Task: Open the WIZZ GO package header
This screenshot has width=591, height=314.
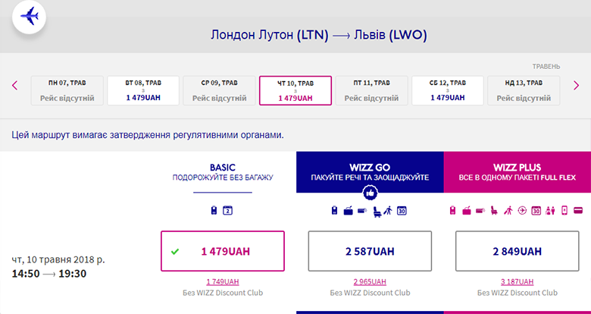Action: pos(370,172)
